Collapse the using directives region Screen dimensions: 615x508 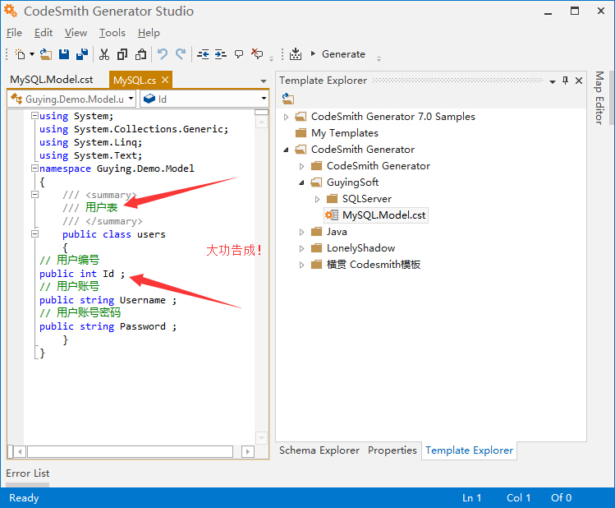coord(34,116)
